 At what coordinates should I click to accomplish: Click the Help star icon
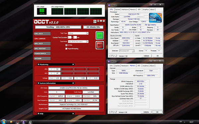38,114
